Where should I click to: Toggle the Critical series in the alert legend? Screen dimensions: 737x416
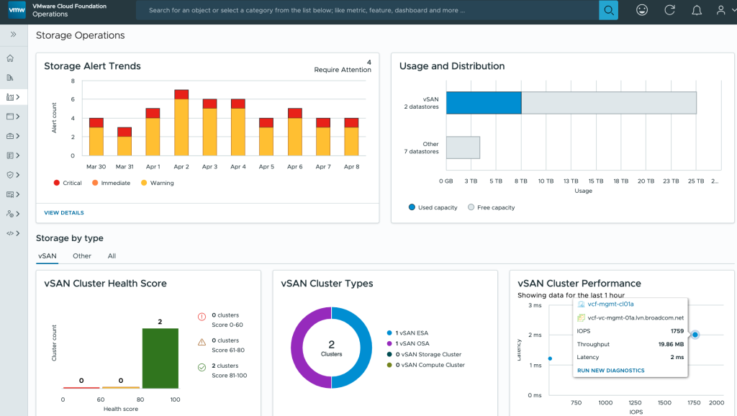tap(68, 183)
